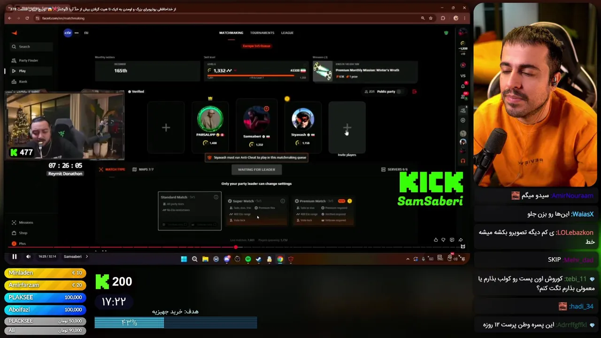This screenshot has height=338, width=601.
Task: Open Siyavash player card
Action: coord(302,127)
